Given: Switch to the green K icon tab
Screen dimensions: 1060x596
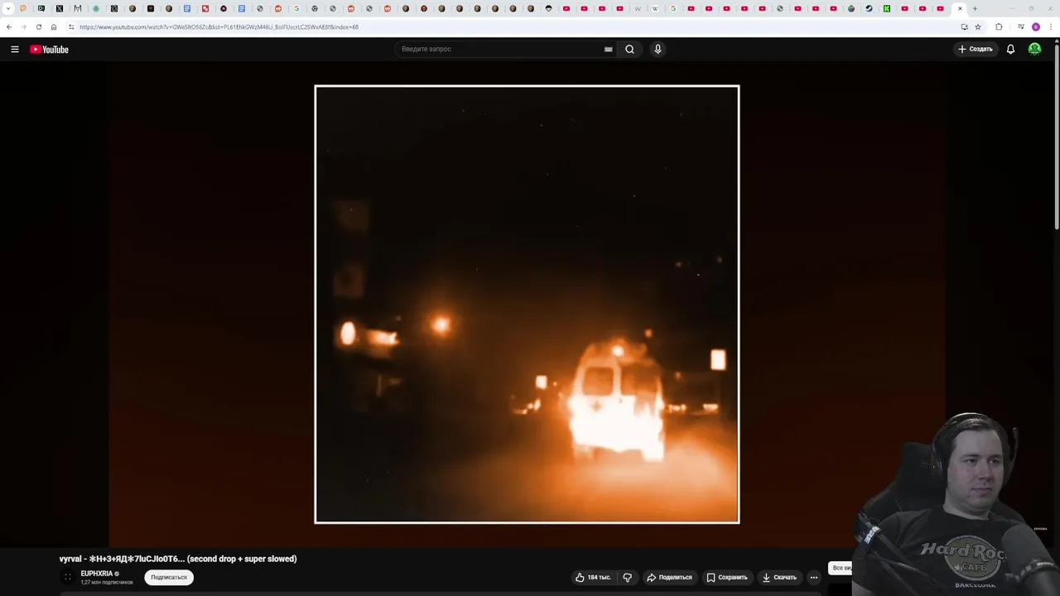Looking at the screenshot, I should click(887, 9).
